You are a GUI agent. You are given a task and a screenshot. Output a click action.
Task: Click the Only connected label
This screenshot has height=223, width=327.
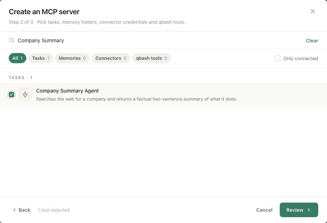click(300, 59)
